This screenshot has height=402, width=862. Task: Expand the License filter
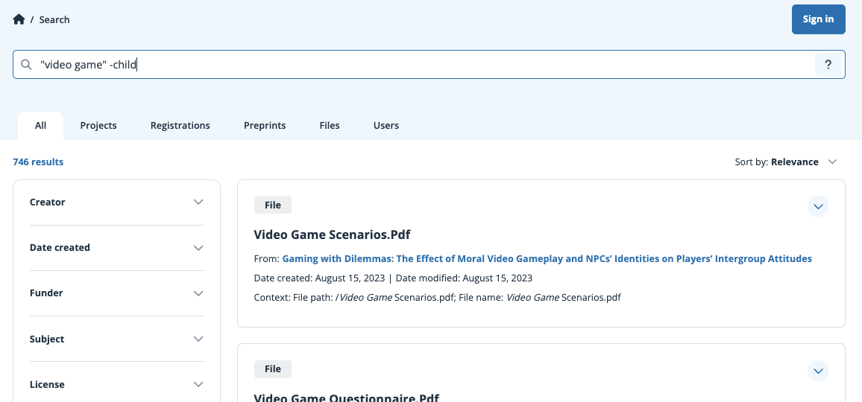116,384
